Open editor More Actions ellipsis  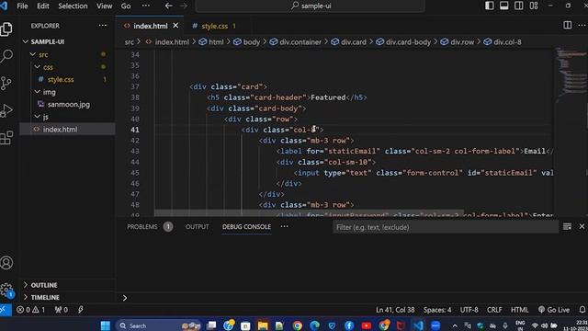[x=582, y=25]
